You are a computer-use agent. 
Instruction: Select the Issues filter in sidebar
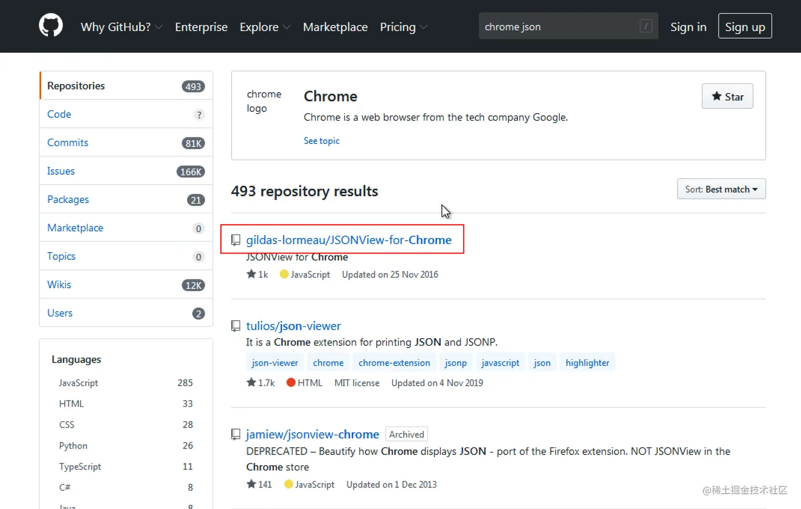[x=126, y=171]
